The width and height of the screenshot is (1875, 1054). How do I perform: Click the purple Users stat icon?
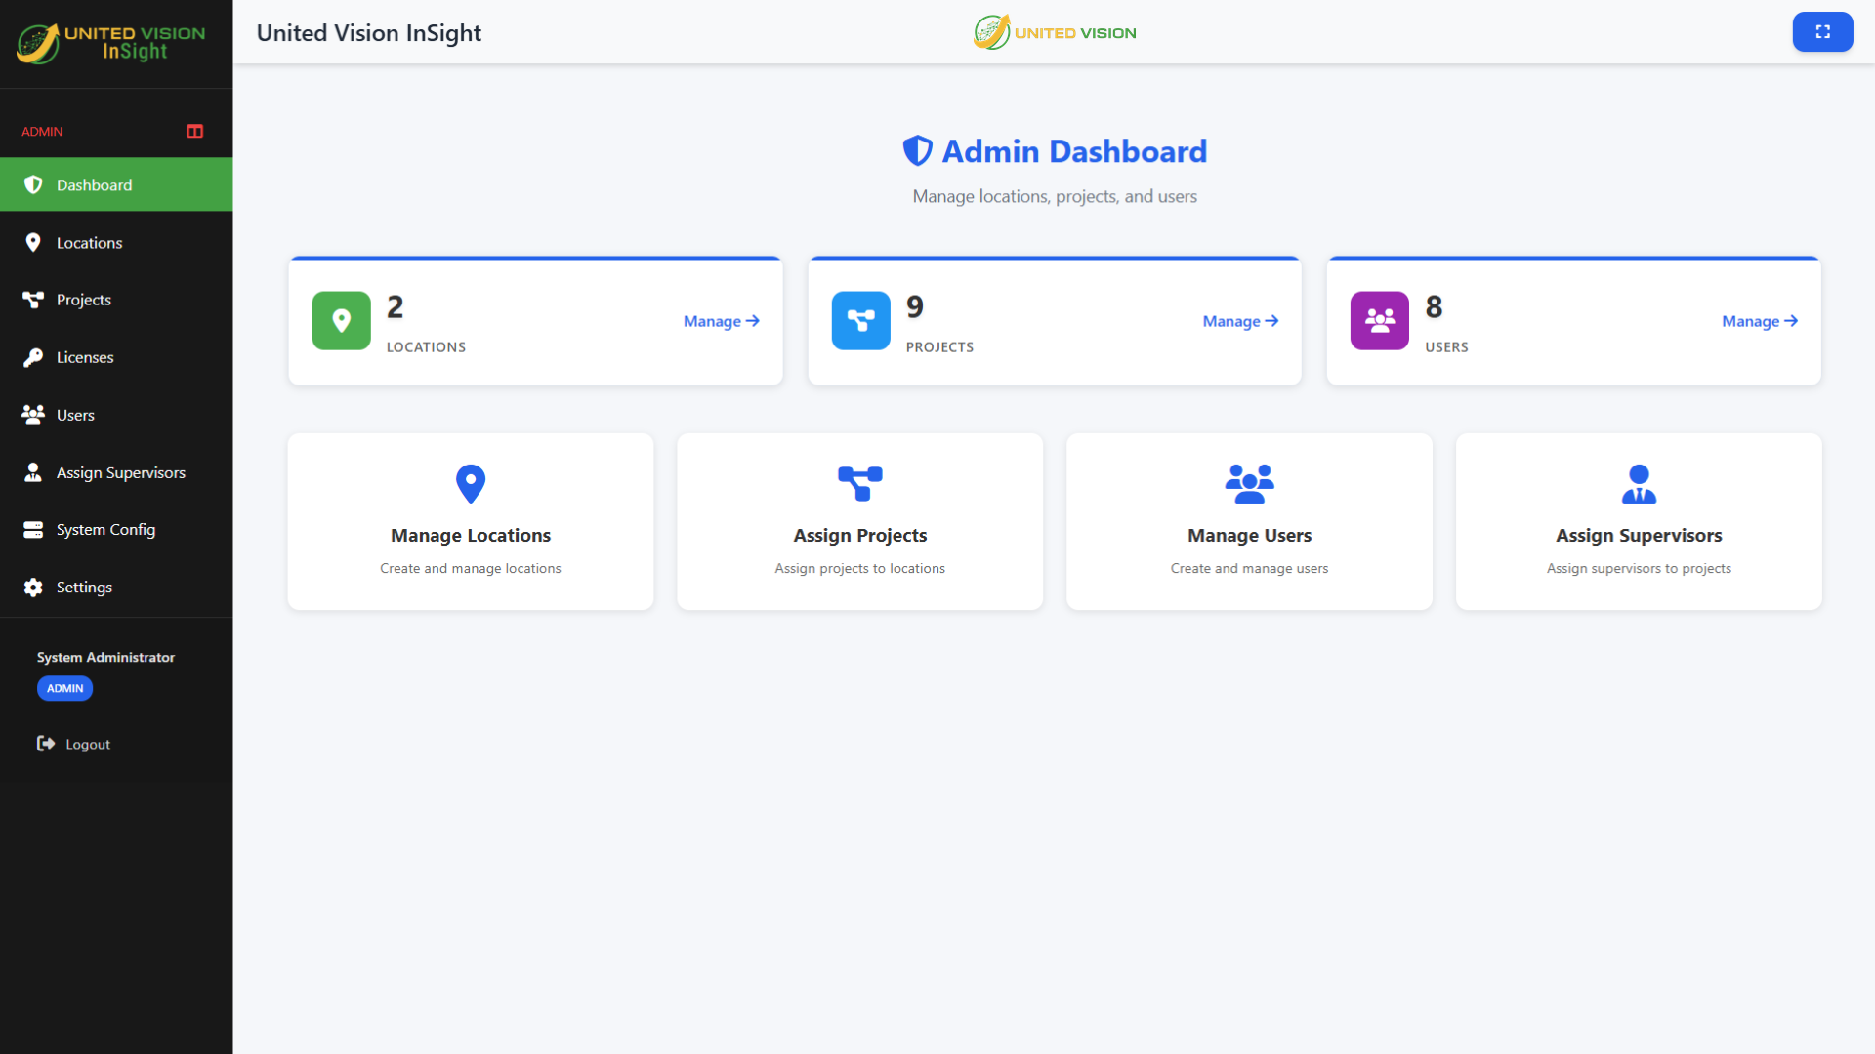coord(1380,320)
